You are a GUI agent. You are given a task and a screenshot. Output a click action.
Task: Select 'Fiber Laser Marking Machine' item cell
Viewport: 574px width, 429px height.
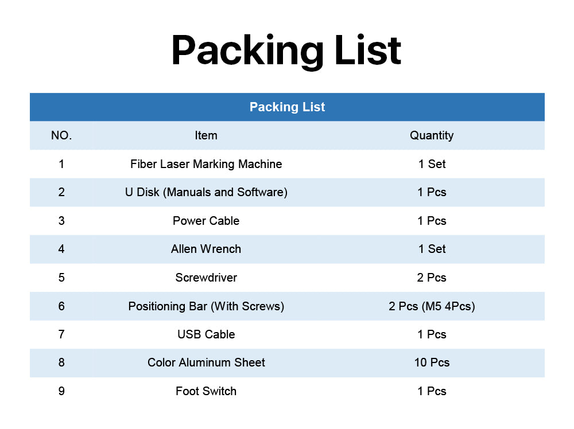(x=206, y=164)
